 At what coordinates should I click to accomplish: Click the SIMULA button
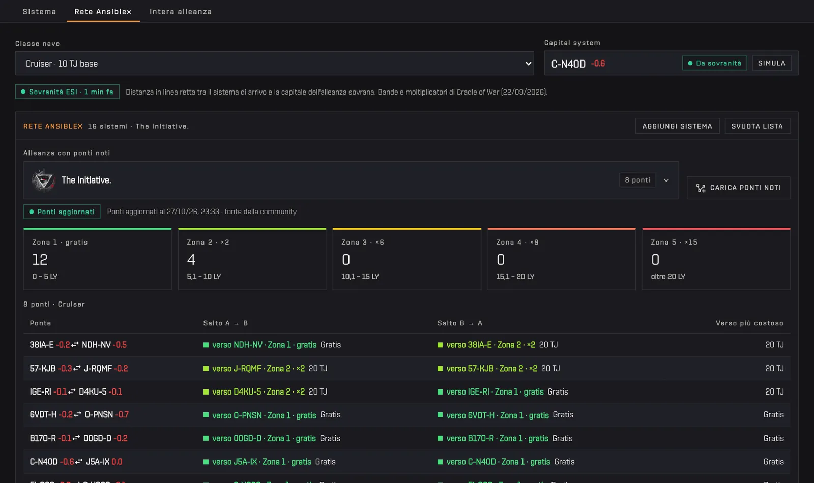tap(772, 63)
